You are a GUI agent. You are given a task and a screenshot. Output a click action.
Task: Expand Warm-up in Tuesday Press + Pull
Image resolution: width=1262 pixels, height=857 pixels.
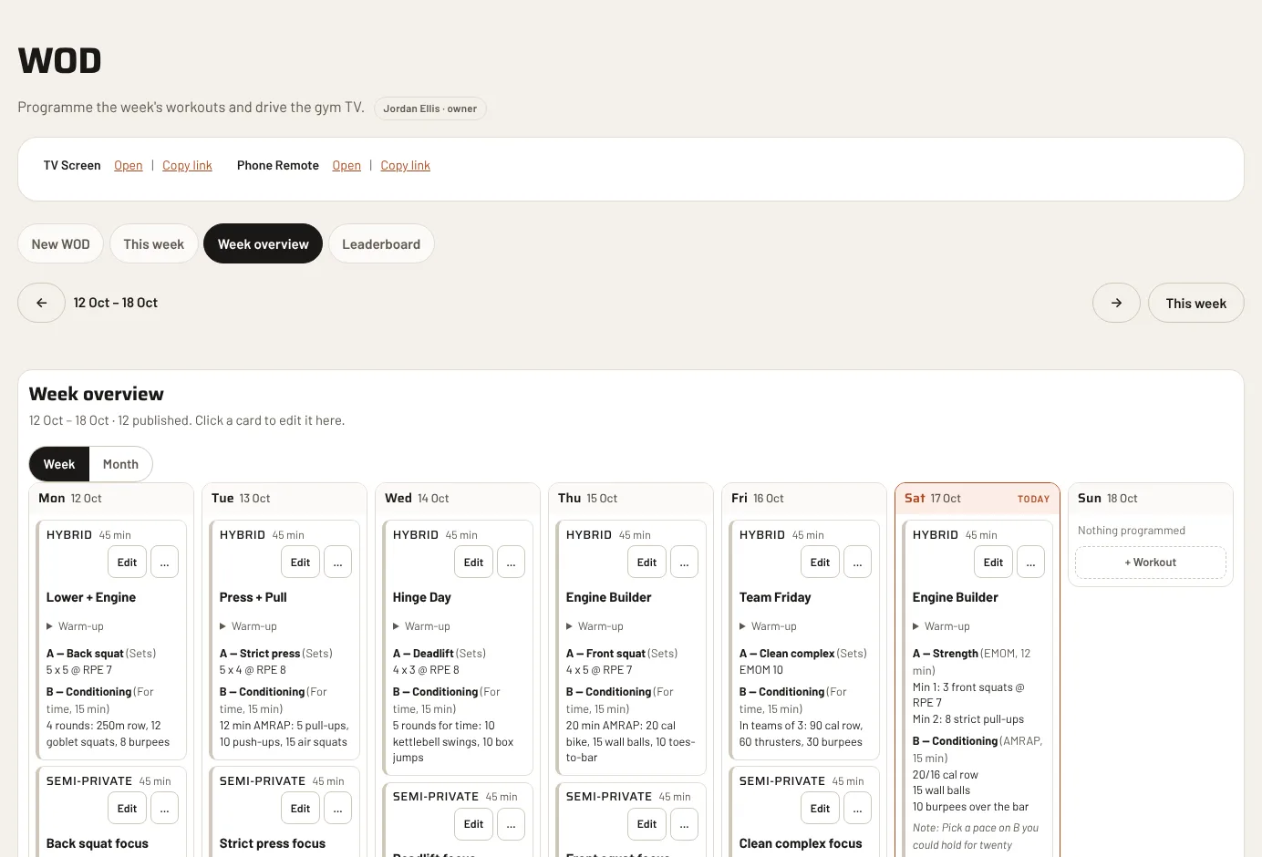click(x=248, y=626)
